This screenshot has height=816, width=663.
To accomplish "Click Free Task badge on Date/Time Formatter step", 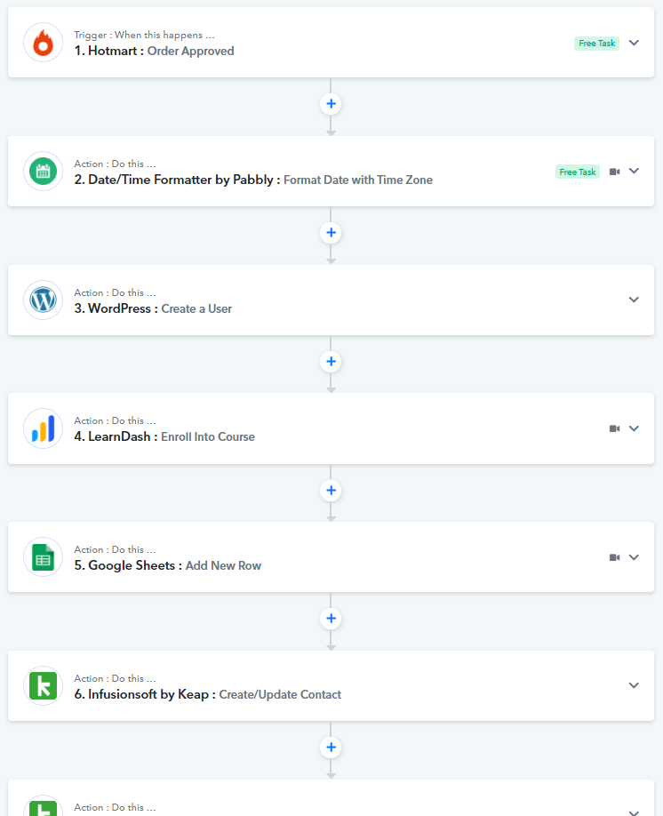I will pyautogui.click(x=578, y=172).
